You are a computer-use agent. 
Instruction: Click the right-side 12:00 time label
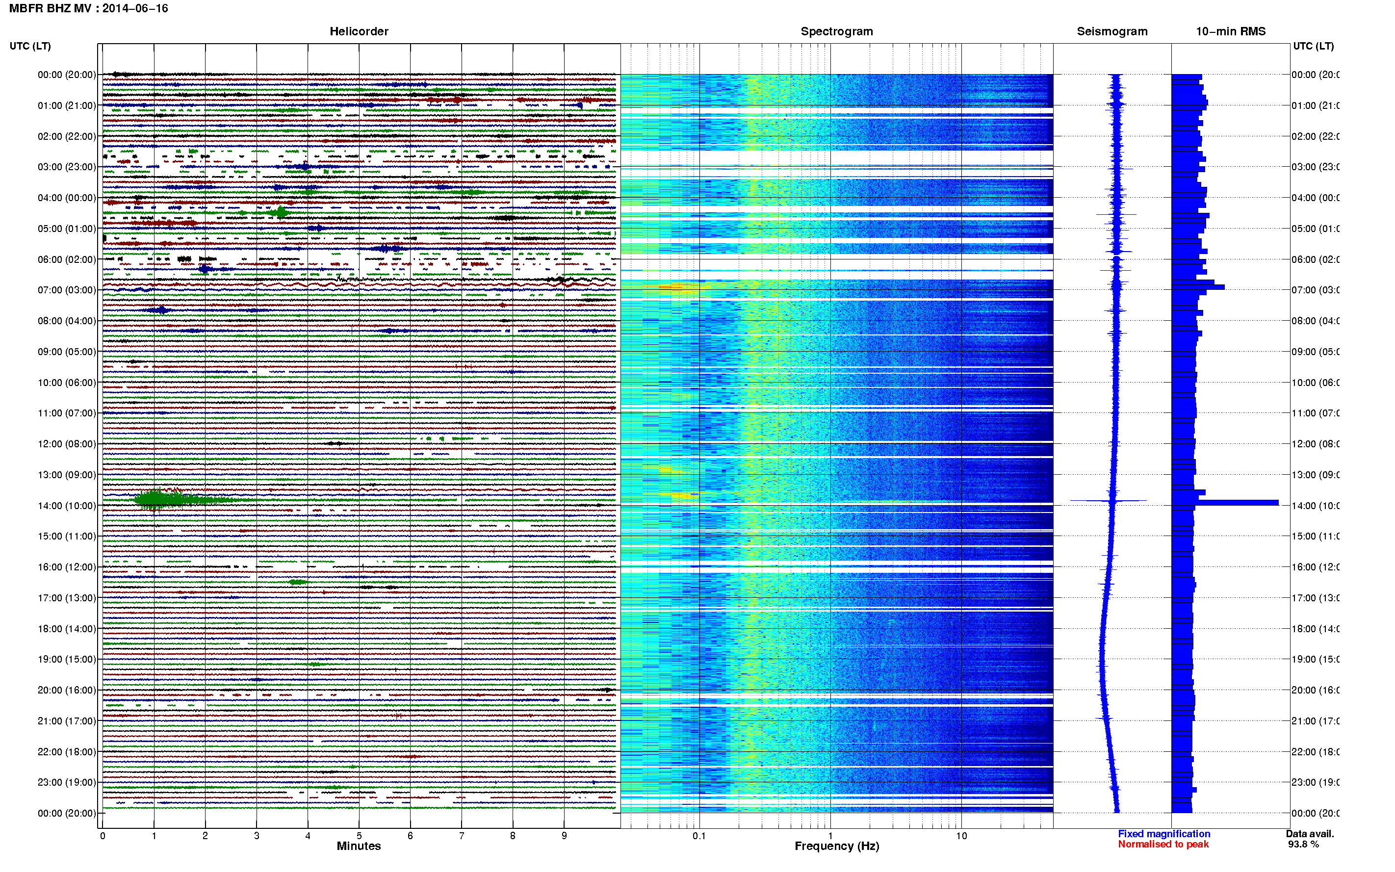tap(1316, 444)
